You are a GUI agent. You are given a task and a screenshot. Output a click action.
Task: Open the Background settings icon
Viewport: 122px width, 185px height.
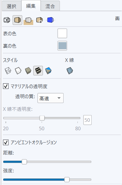[28, 20]
